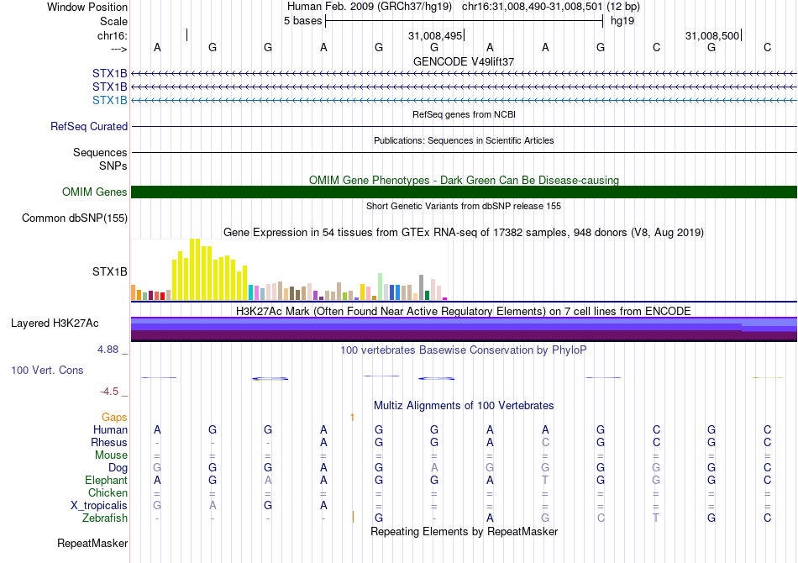Click the 'Layered H3K27Ac' track label
Viewport: 798px width, 563px height.
[55, 324]
